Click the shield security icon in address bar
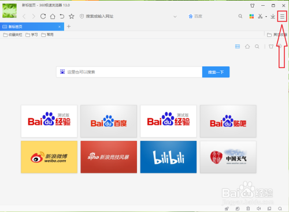Screen dimensions: 289x212 click(81, 16)
